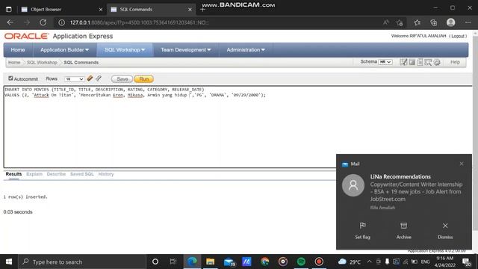Screen dimensions: 478x269
Task: Click the SQL Workshop breadcrumb link
Action: pyautogui.click(x=42, y=62)
